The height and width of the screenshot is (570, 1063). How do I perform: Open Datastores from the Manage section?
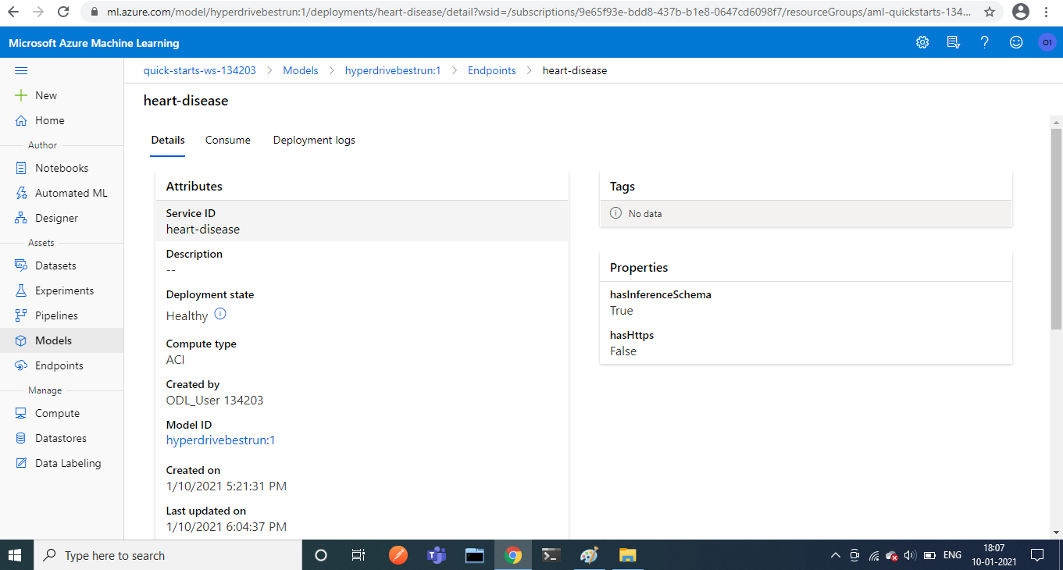coord(61,438)
